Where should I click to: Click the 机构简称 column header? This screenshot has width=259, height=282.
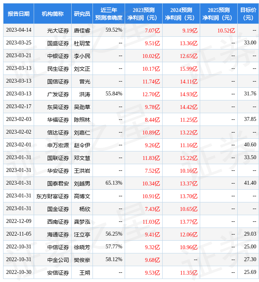[52, 14]
